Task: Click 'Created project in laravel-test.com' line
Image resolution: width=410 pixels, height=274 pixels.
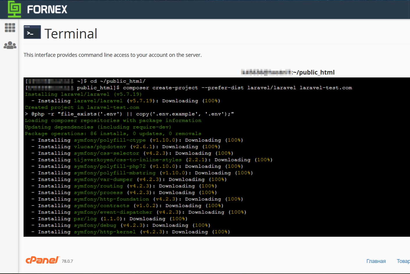Action: [x=82, y=107]
